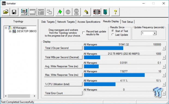Click Max. Write Response Time (ms) button
This screenshot has width=169, height=104.
(63, 75)
